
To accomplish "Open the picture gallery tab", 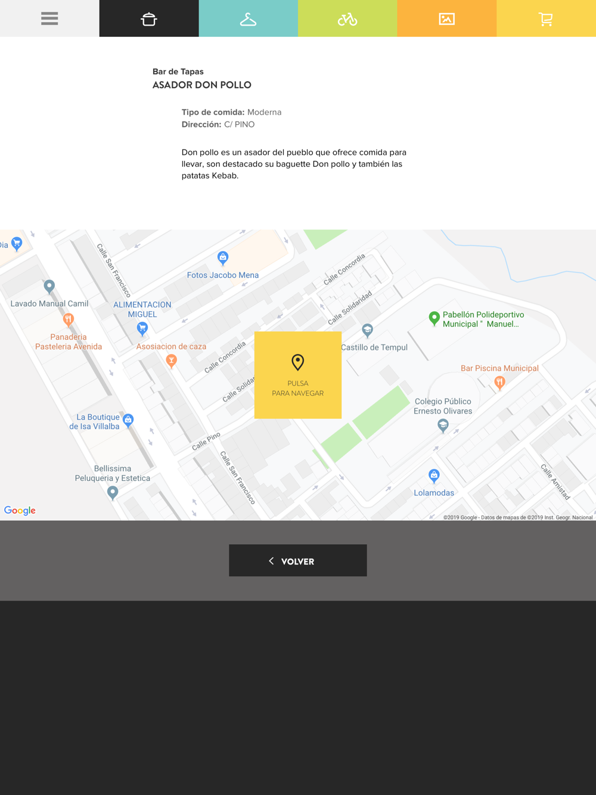I will 447,18.
